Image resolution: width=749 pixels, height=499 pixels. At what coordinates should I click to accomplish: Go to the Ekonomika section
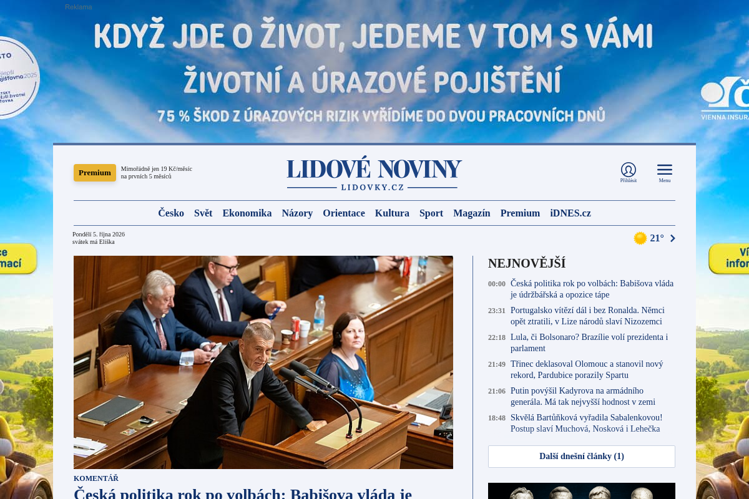(x=247, y=213)
